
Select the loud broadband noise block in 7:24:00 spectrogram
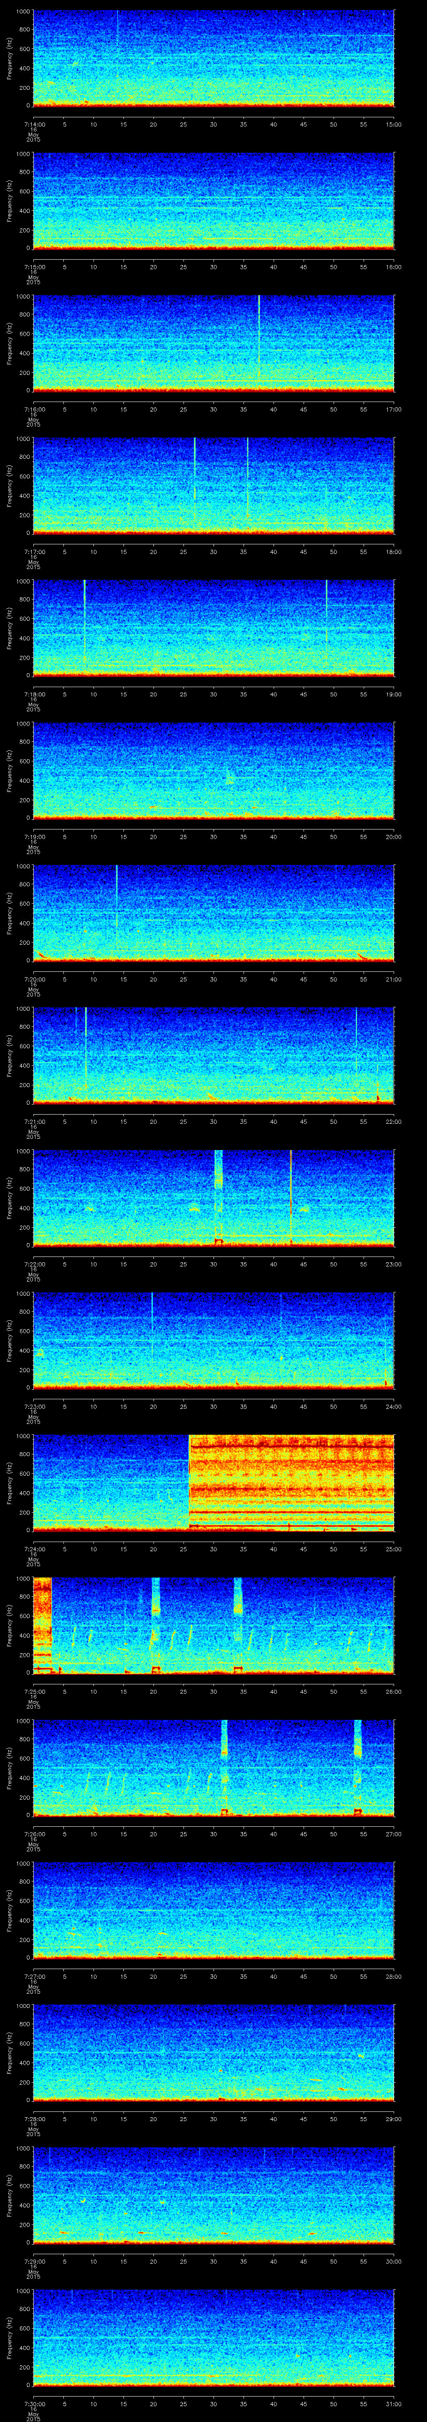click(292, 1482)
